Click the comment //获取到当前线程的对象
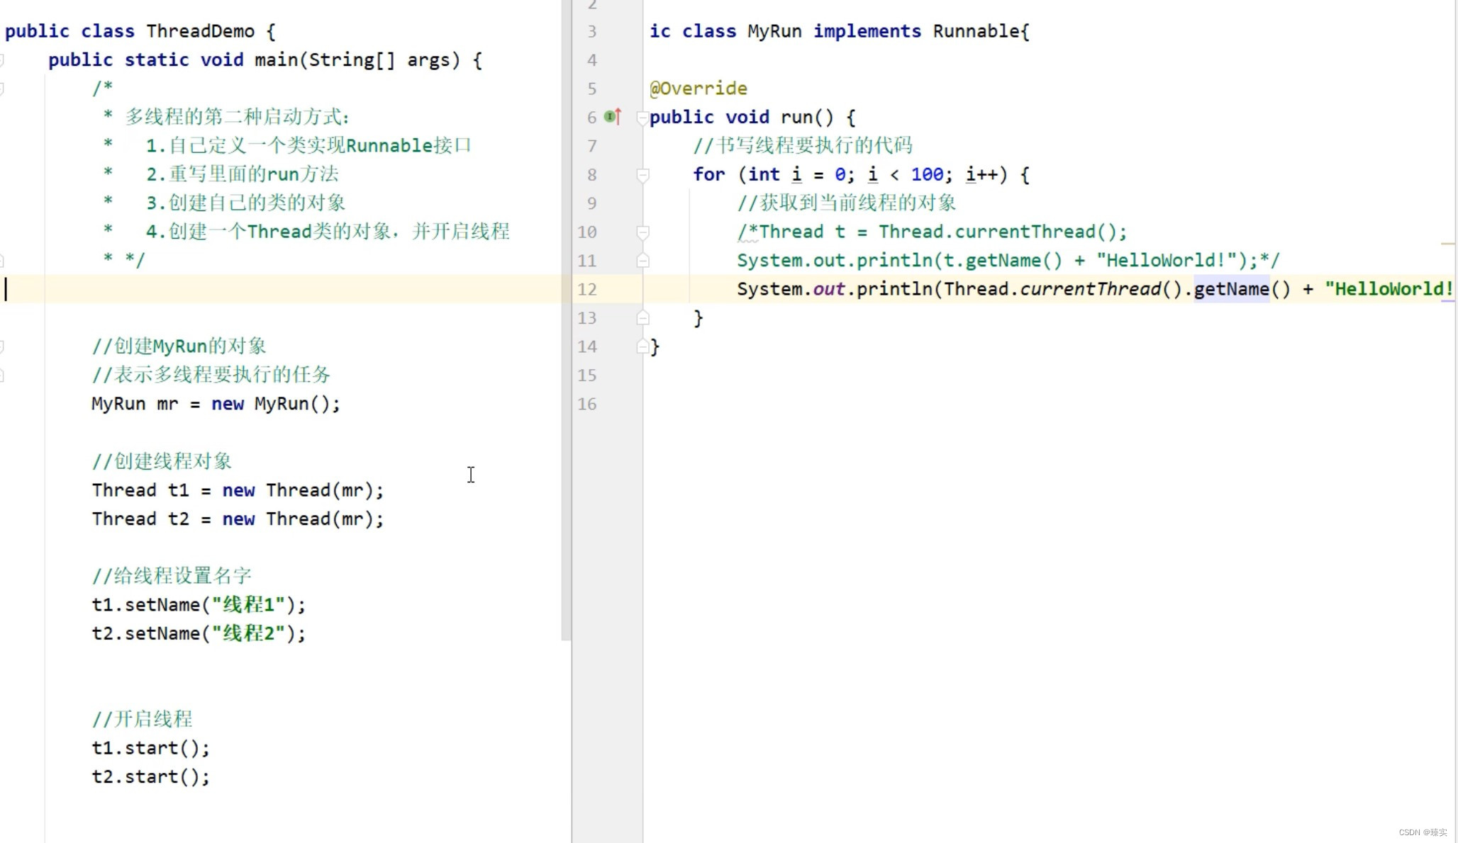This screenshot has width=1458, height=843. [846, 203]
